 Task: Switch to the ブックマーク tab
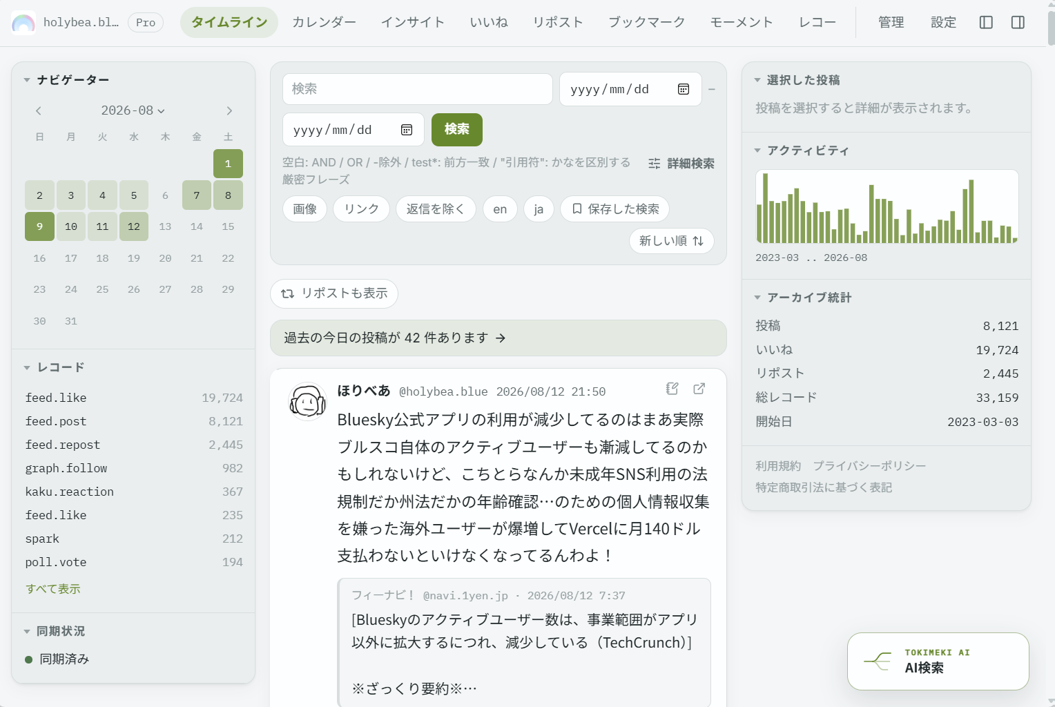click(x=646, y=22)
